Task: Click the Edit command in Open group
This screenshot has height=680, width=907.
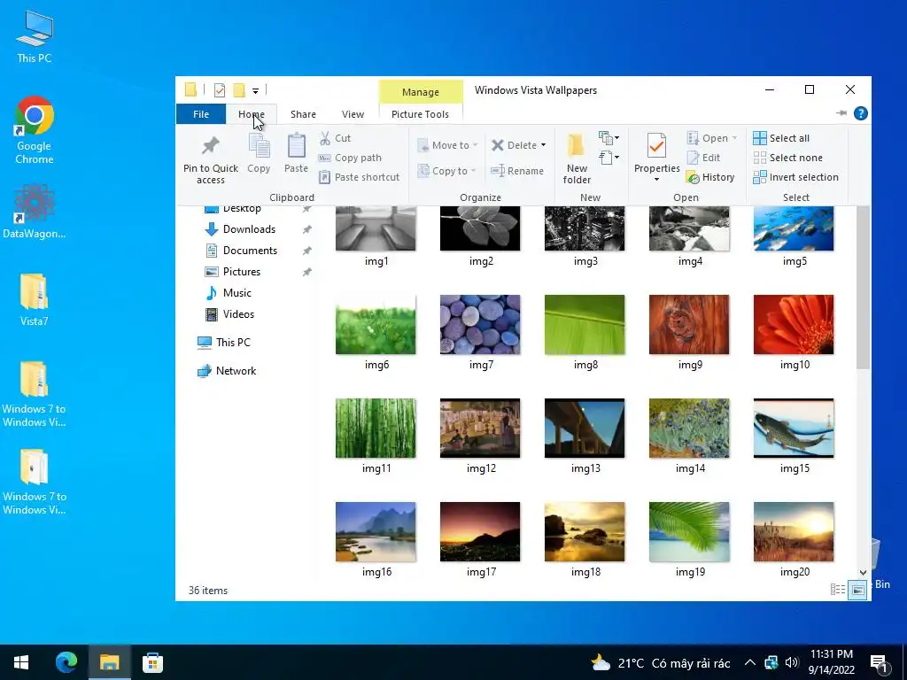Action: point(703,158)
